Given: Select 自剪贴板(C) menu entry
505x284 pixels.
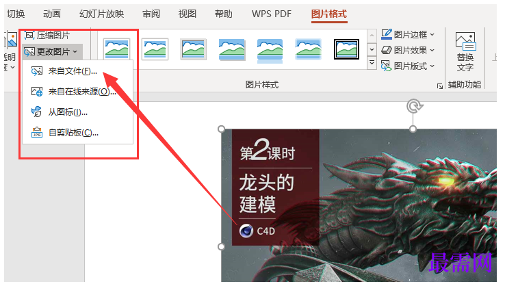Looking at the screenshot, I should coord(77,132).
